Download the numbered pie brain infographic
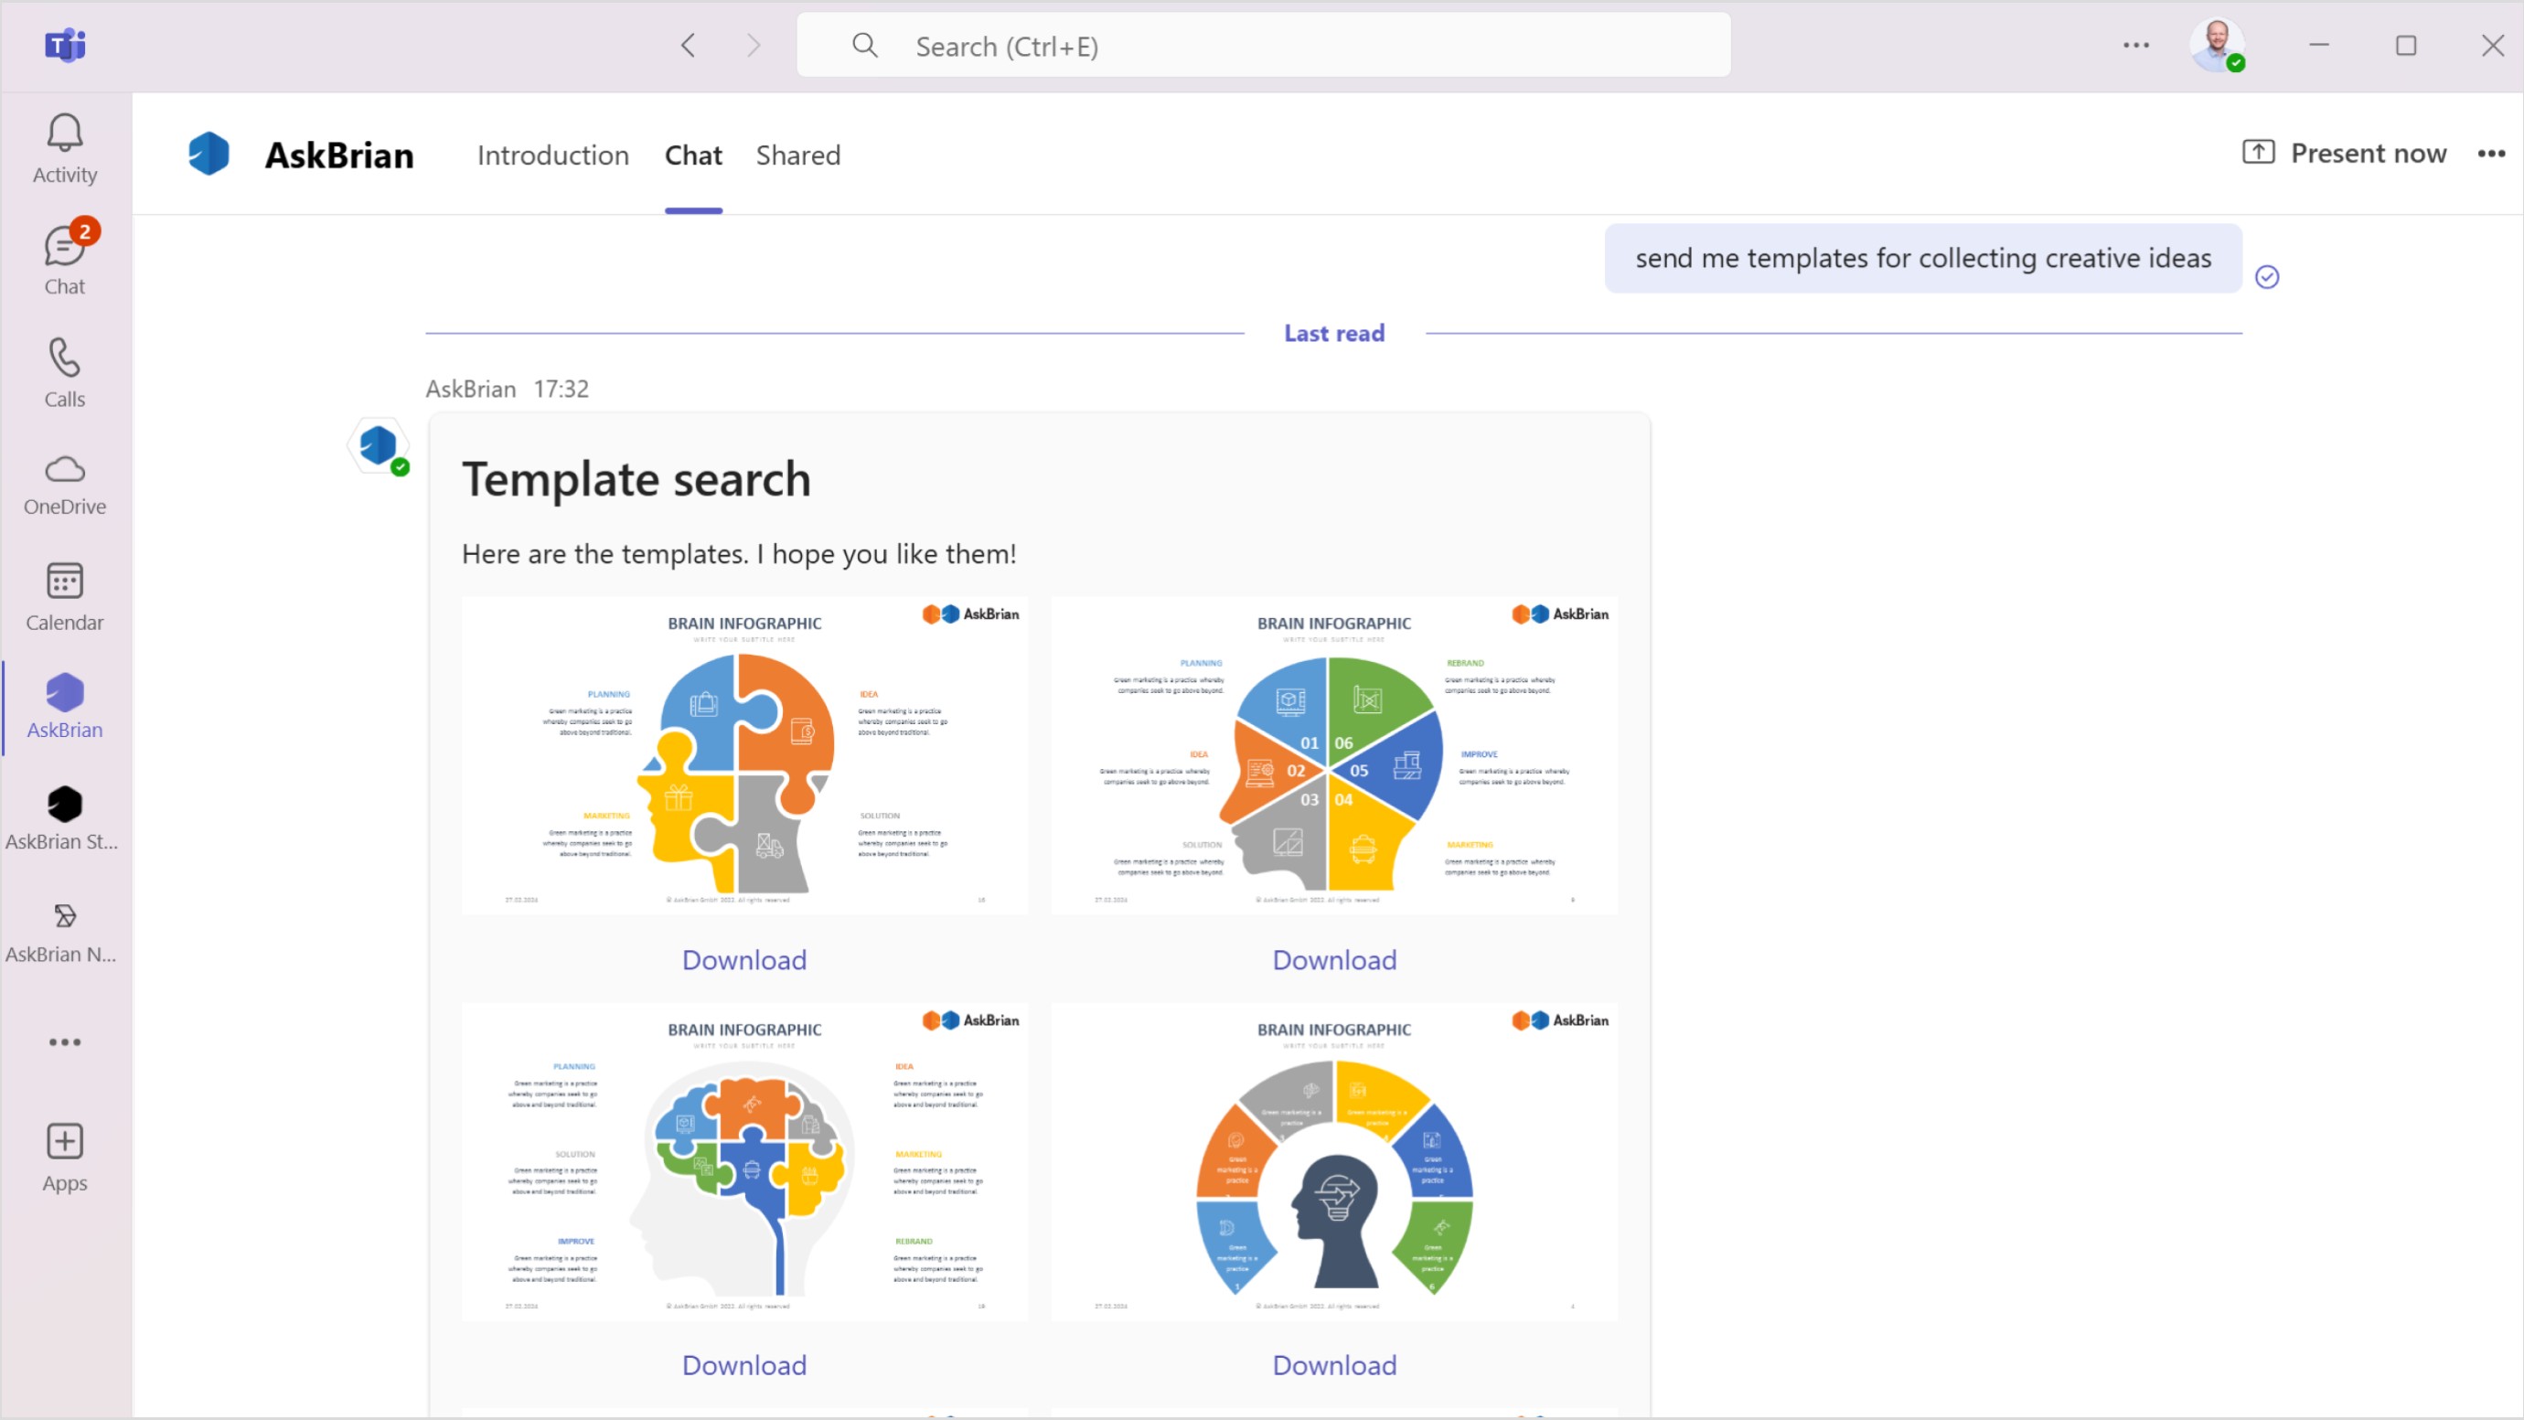2524x1420 pixels. (1333, 959)
